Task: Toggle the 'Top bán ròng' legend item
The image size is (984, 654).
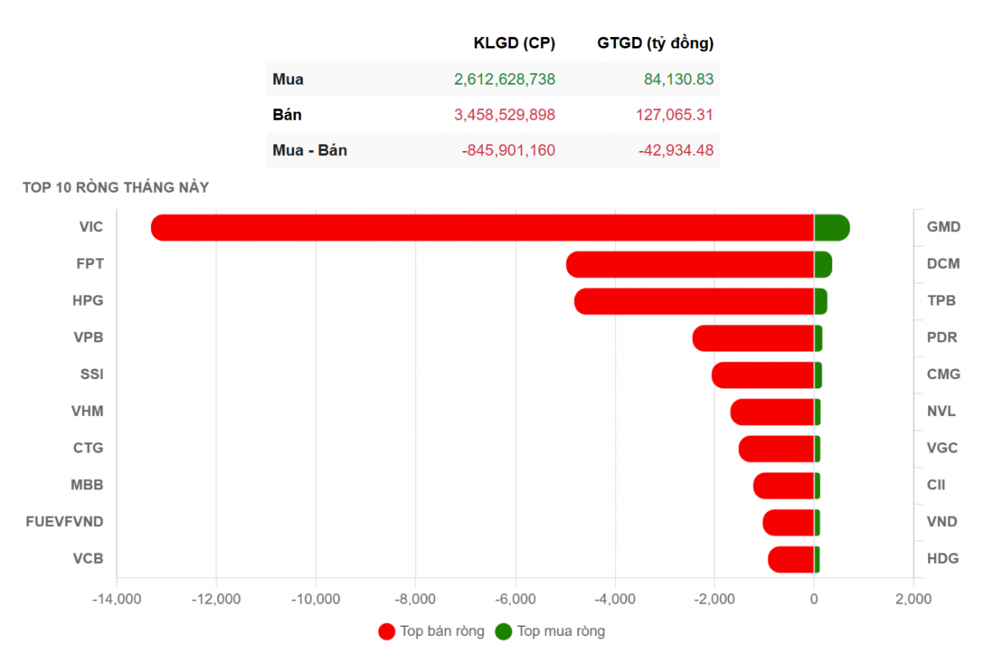Action: (x=442, y=631)
